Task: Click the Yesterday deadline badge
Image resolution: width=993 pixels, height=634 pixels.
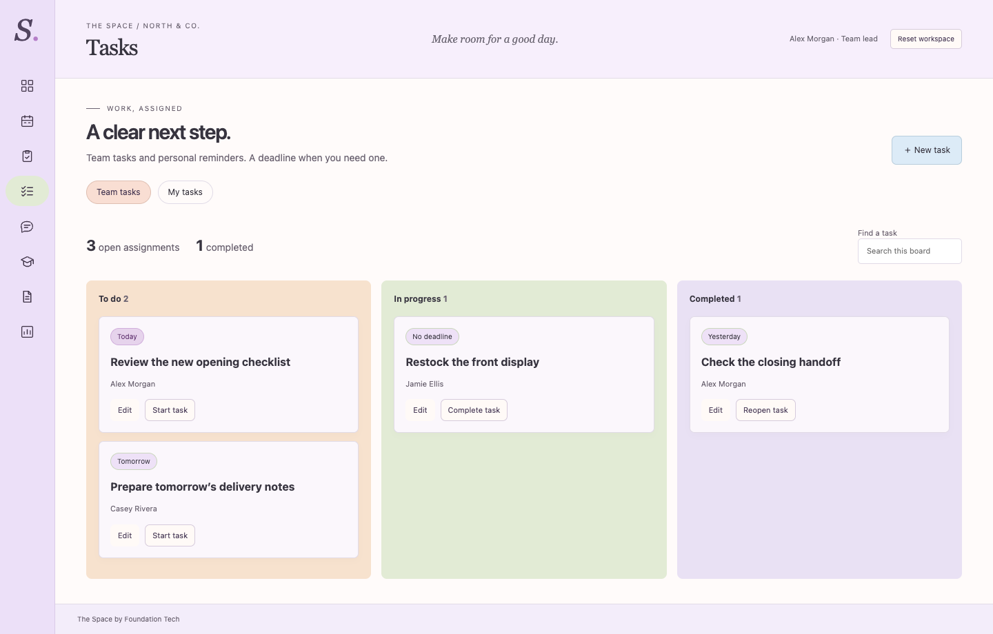Action: pyautogui.click(x=724, y=337)
